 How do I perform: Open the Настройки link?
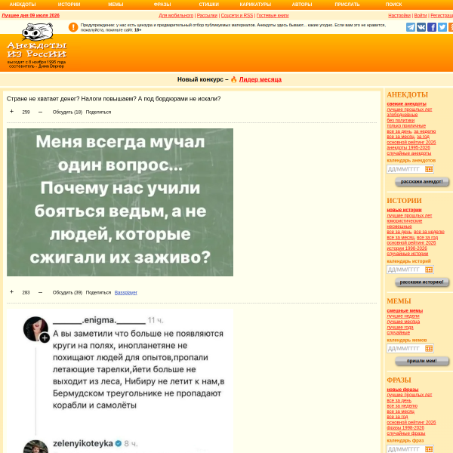(399, 16)
